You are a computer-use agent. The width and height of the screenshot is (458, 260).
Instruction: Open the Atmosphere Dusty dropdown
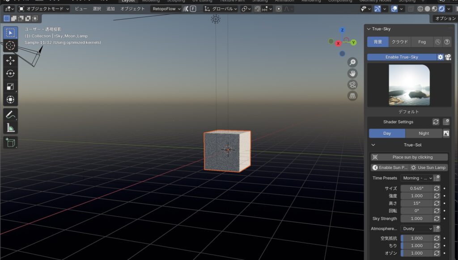click(x=416, y=229)
